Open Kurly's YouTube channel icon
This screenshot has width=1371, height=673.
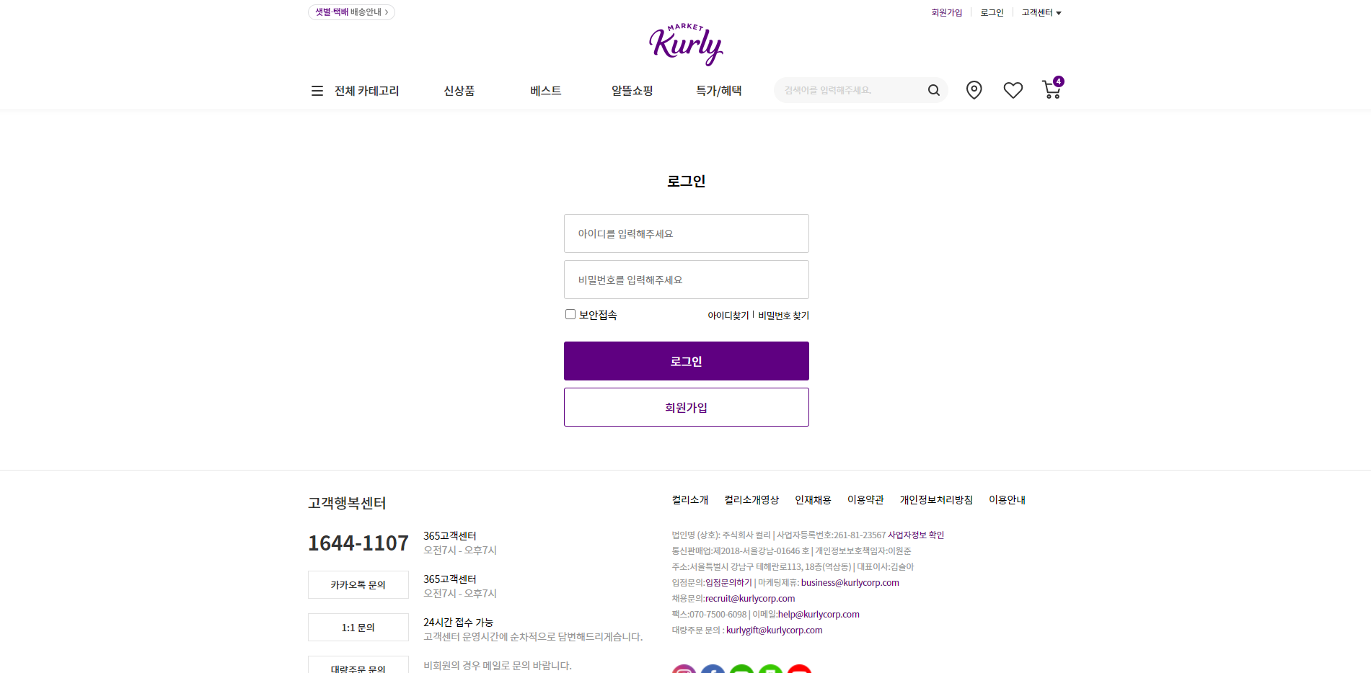click(799, 671)
